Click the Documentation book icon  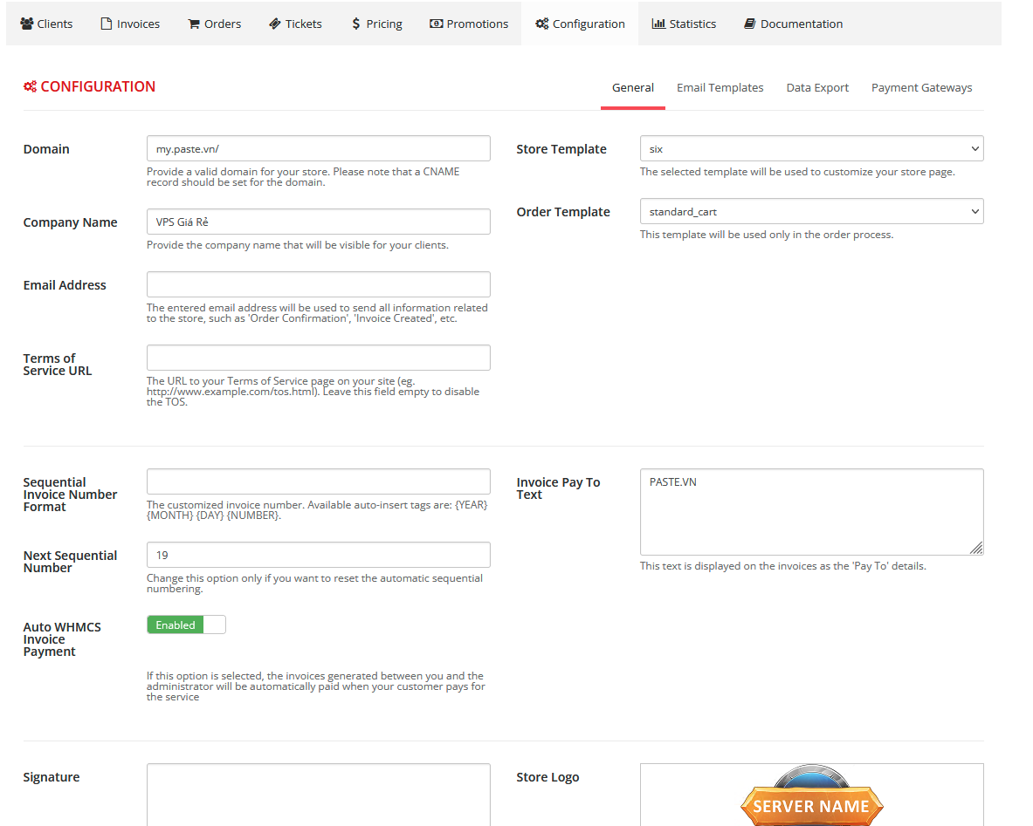coord(750,24)
